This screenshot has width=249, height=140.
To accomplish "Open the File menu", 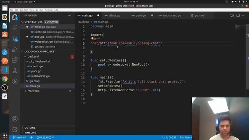I will tap(12, 10).
